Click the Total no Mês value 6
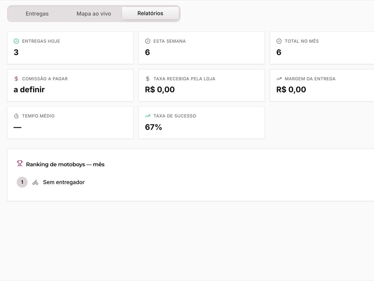Screen dimensions: 374x281 coord(279,52)
